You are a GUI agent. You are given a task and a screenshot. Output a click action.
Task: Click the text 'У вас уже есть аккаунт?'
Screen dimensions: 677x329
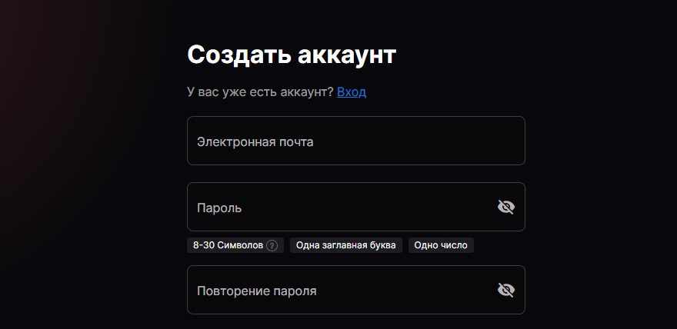260,91
